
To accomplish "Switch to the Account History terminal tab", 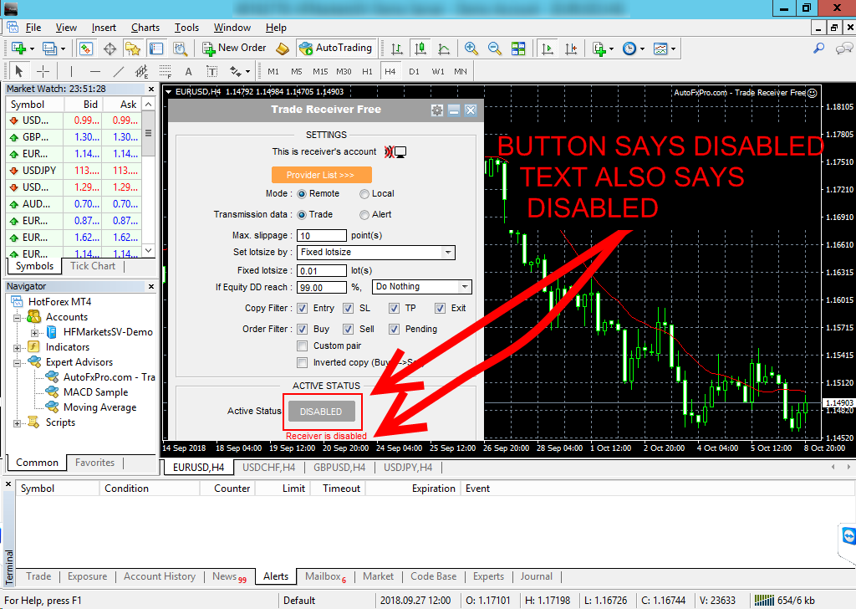I will click(x=160, y=576).
